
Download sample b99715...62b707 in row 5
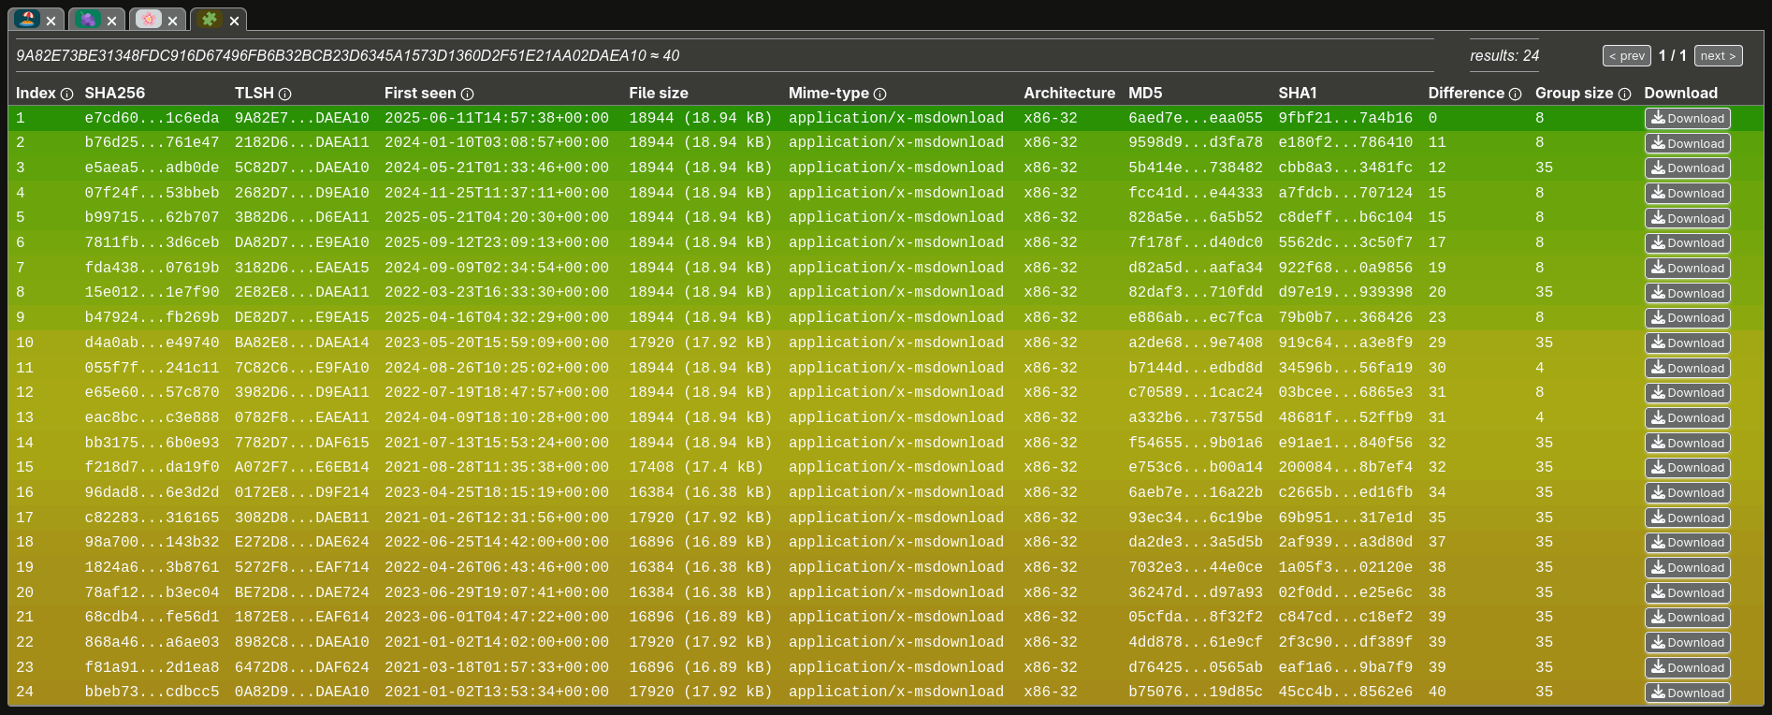[x=1687, y=218]
